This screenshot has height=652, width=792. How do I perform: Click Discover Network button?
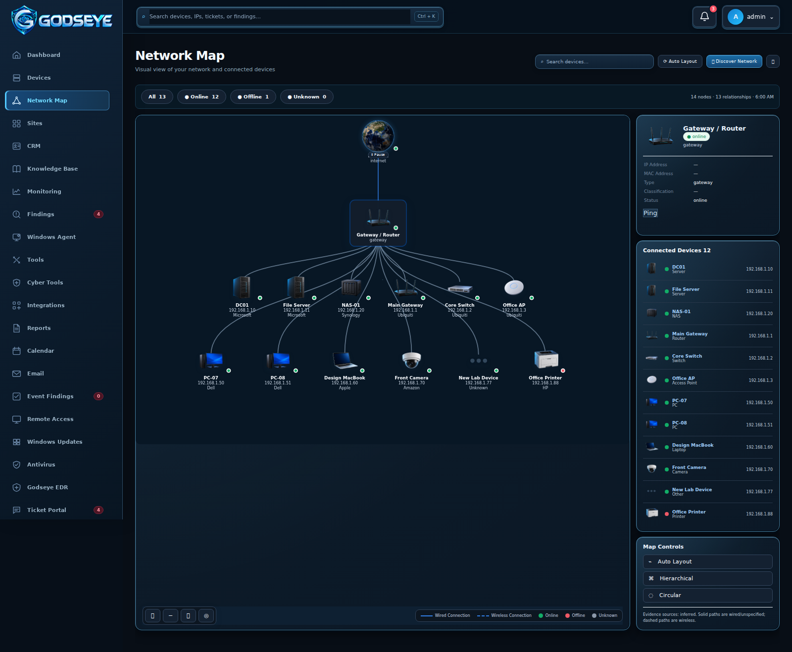tap(734, 61)
